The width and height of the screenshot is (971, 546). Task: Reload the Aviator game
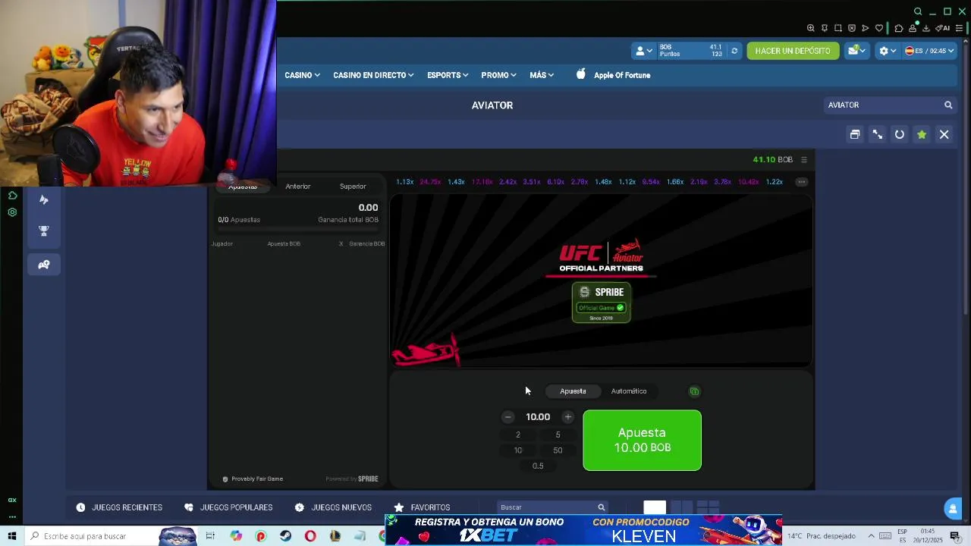point(900,134)
